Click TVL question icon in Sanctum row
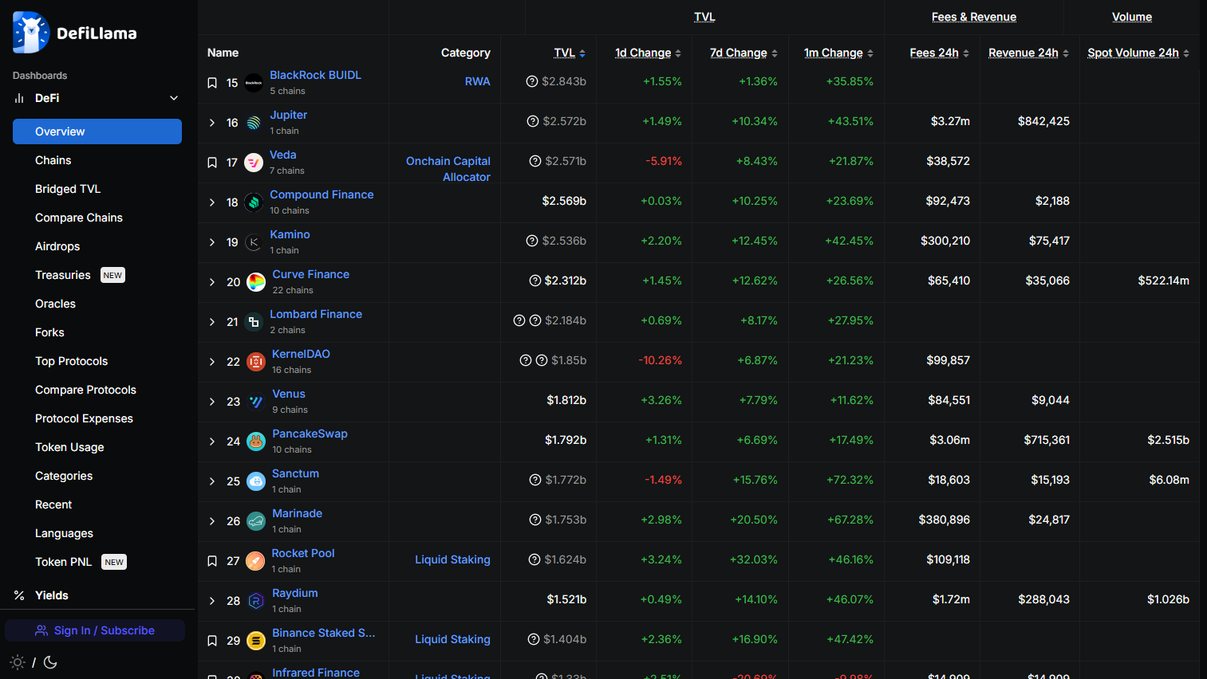This screenshot has height=679, width=1207. coord(535,480)
